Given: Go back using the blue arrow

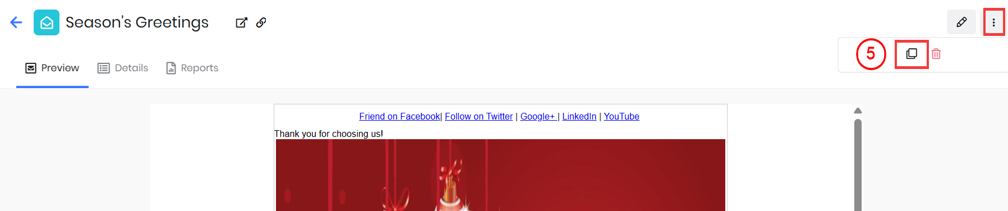Looking at the screenshot, I should pyautogui.click(x=16, y=22).
